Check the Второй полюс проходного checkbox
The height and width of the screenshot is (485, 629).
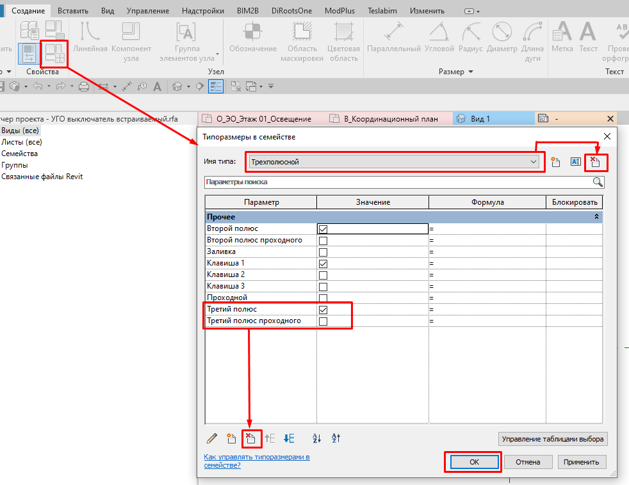tap(323, 241)
